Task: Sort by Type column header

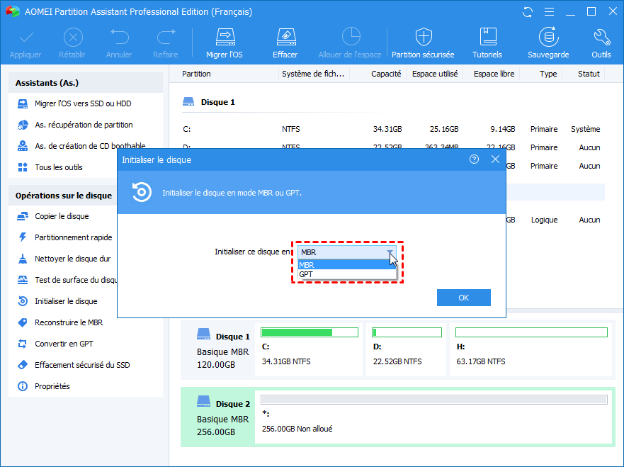Action: (x=548, y=74)
